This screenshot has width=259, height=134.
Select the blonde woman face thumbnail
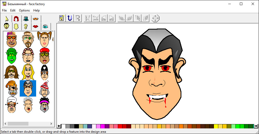coord(28,72)
